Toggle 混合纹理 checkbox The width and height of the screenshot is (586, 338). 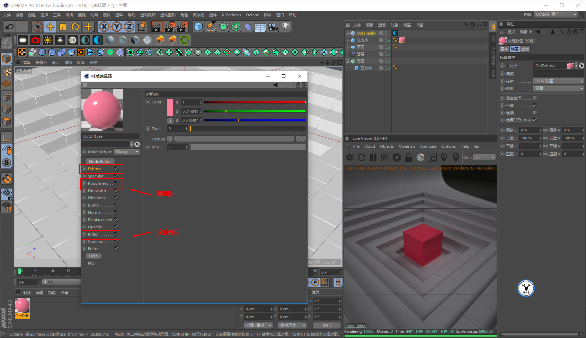(x=535, y=98)
